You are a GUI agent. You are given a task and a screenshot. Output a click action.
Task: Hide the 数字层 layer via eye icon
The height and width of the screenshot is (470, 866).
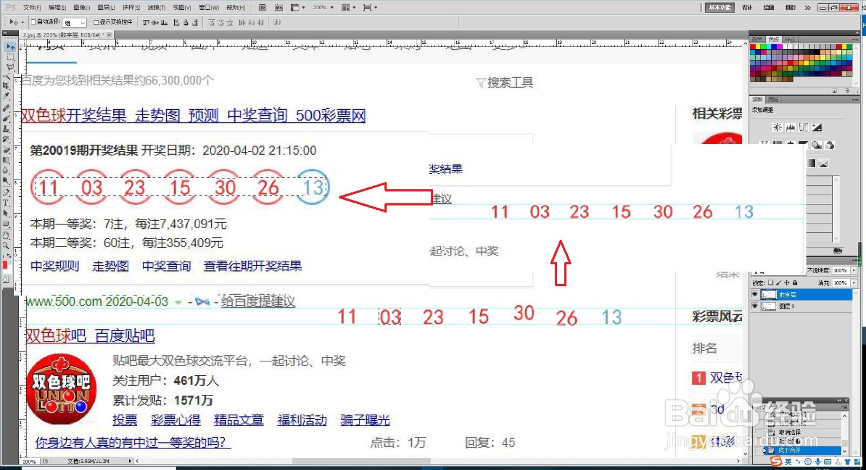[755, 295]
